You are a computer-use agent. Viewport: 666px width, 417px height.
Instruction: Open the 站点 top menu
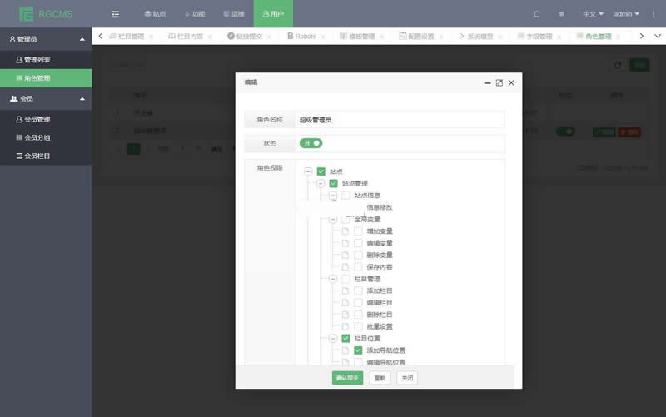click(155, 14)
